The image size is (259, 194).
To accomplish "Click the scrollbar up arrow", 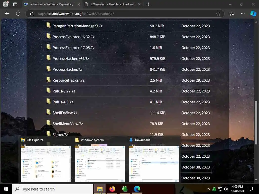I will point(256,22).
